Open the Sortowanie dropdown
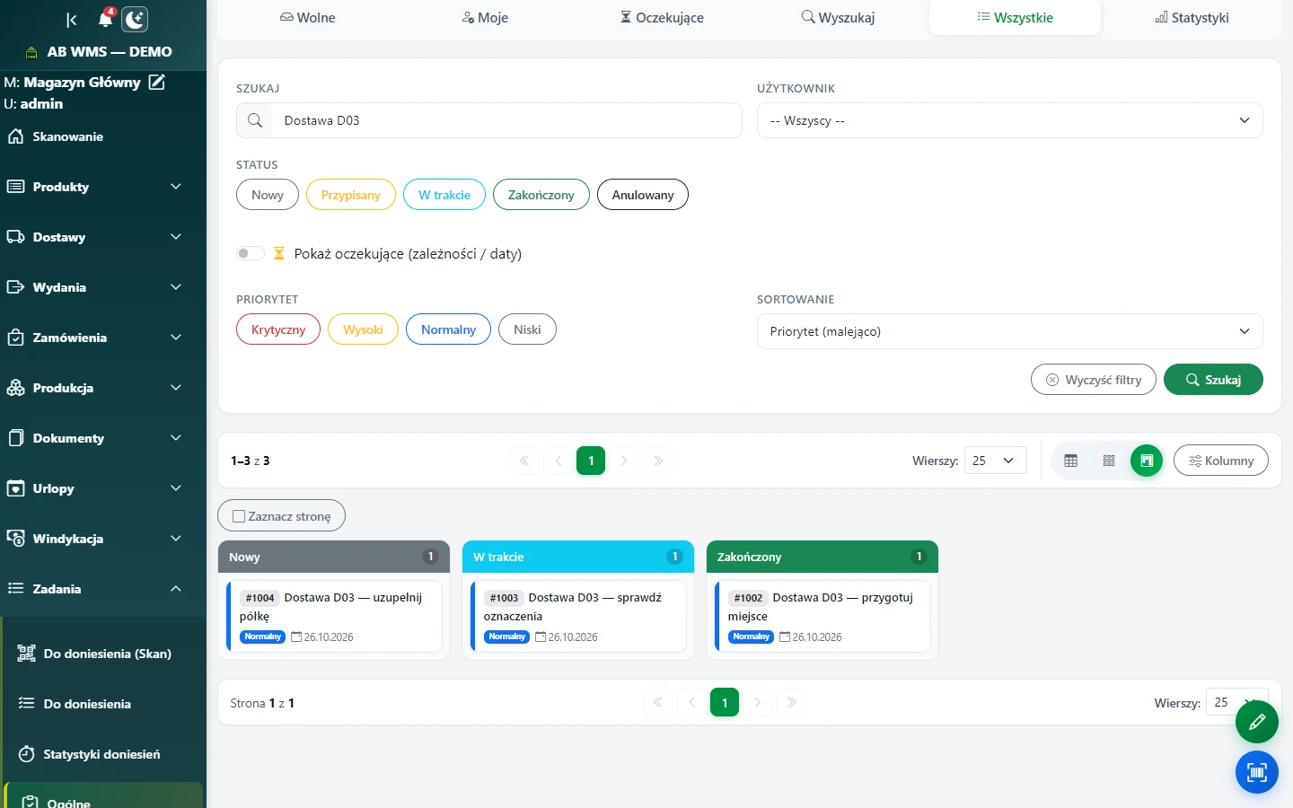 tap(1010, 331)
